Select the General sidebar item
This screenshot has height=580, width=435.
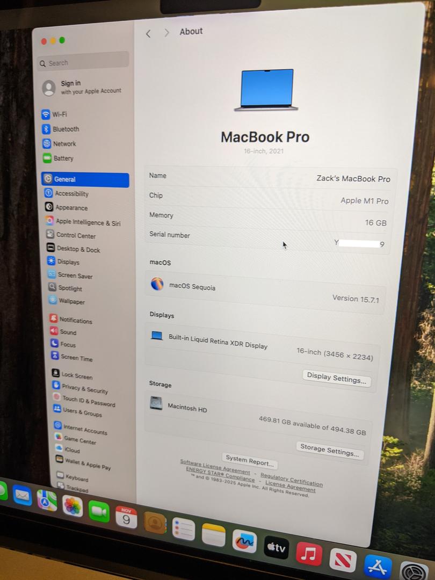pyautogui.click(x=85, y=179)
